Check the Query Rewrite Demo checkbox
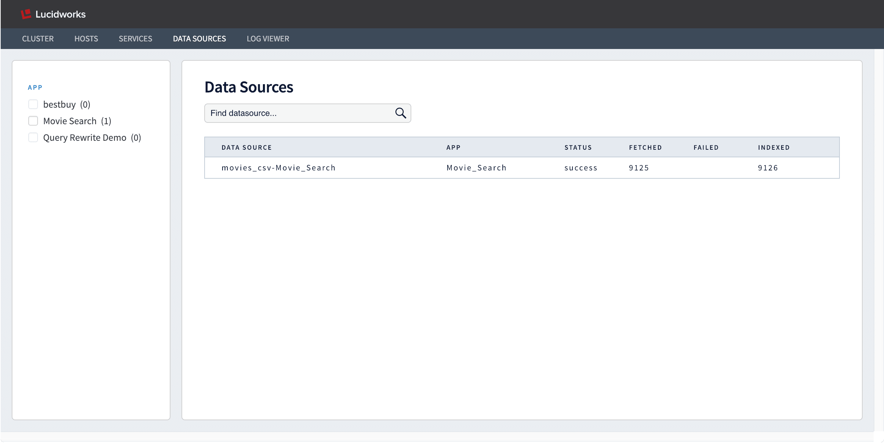Viewport: 884px width, 443px height. click(33, 137)
